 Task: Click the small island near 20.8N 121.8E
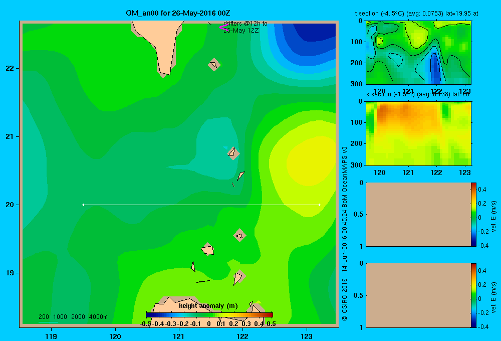click(233, 153)
